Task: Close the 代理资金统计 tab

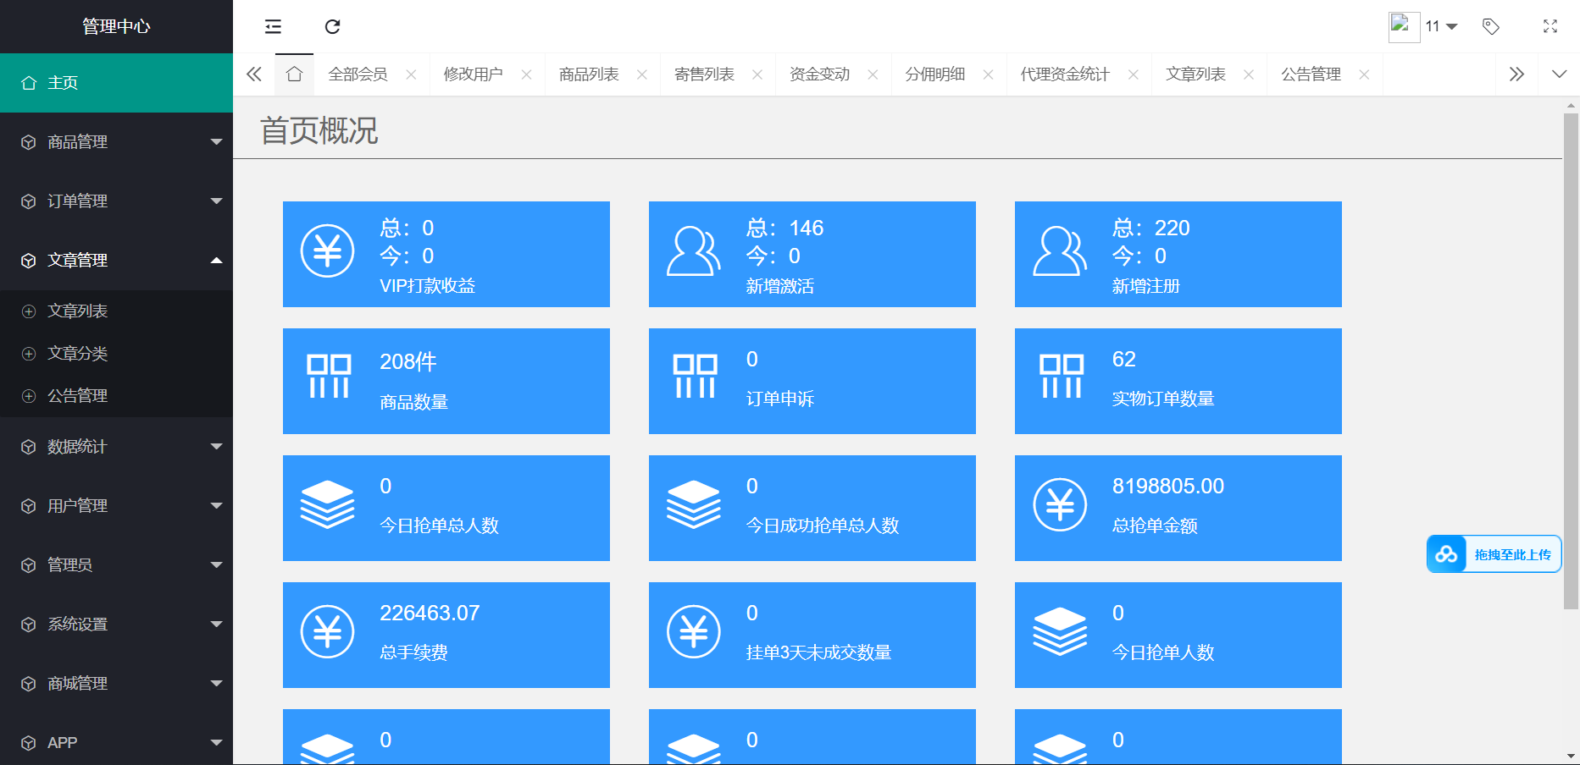Action: pyautogui.click(x=1133, y=74)
